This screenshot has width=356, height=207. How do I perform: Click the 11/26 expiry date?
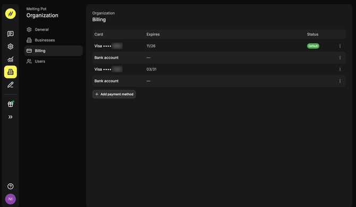[151, 46]
